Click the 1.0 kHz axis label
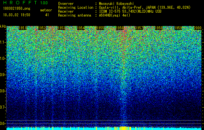Screen dimensions: 204x130 point(3,58)
